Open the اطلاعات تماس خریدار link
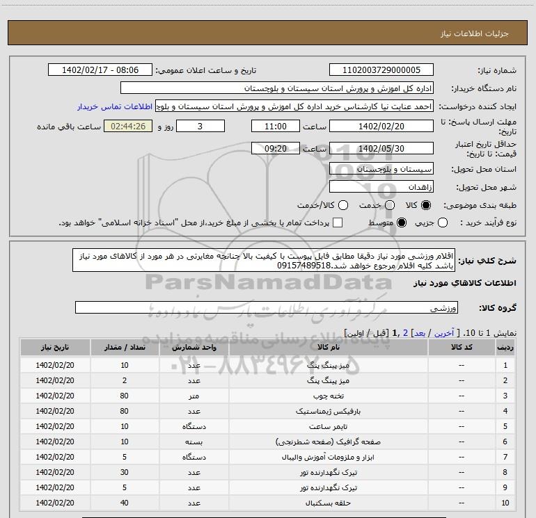Image resolution: width=536 pixels, height=518 pixels. (x=115, y=106)
